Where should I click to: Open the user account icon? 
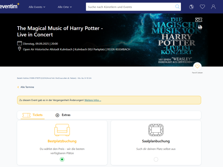point(213,7)
